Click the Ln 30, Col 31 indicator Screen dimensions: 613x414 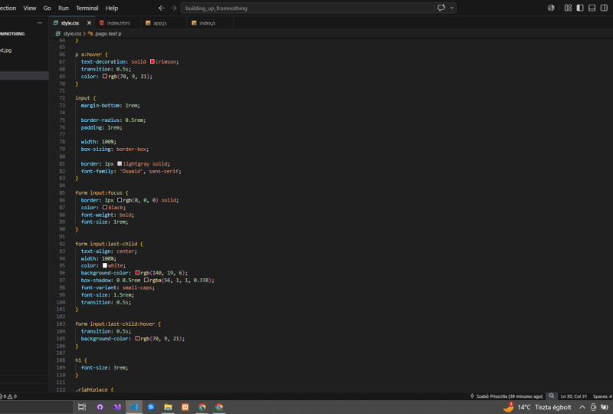[573, 396]
